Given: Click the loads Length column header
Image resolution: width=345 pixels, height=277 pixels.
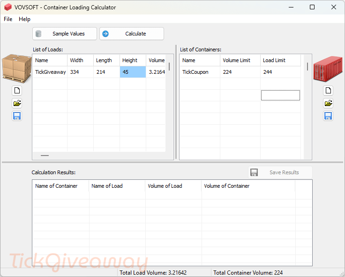Looking at the screenshot, I should 107,60.
